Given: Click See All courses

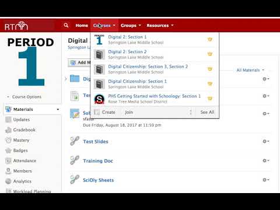Looking at the screenshot, I should pos(207,112).
